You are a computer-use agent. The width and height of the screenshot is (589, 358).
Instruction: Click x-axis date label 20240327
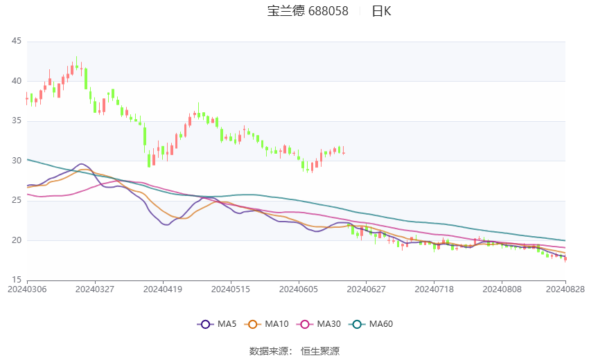[x=95, y=289]
